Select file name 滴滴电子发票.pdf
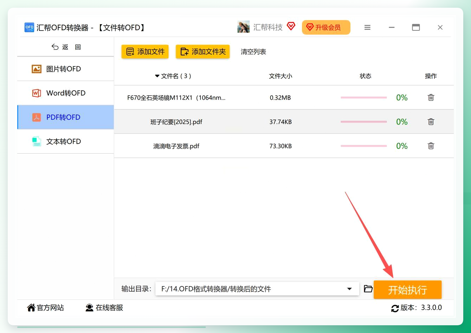Image resolution: width=471 pixels, height=333 pixels. click(x=176, y=146)
